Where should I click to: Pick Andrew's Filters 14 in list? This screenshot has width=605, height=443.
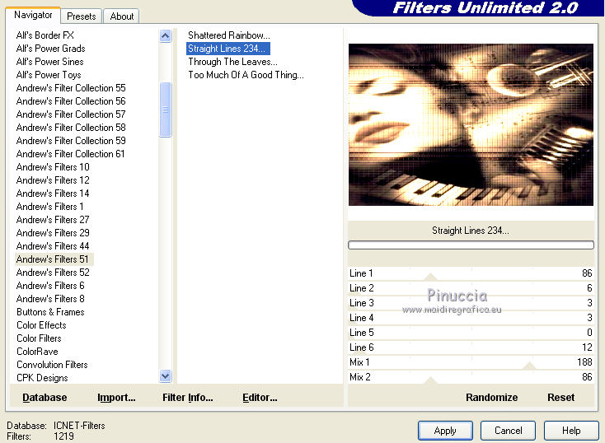53,194
